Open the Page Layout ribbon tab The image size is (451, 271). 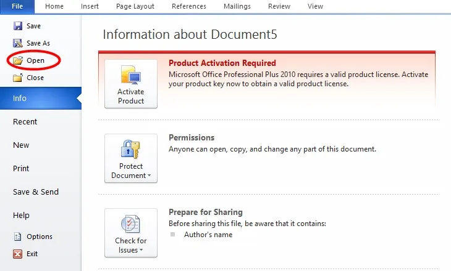coord(135,6)
